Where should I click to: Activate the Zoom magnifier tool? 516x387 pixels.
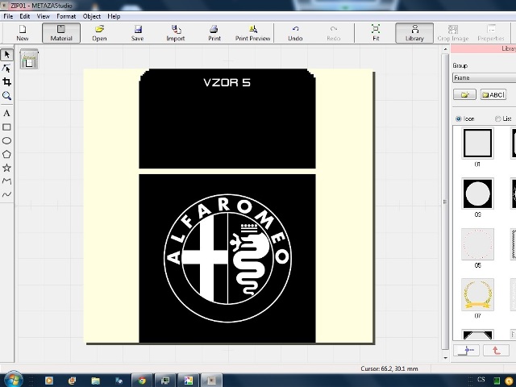click(x=6, y=96)
